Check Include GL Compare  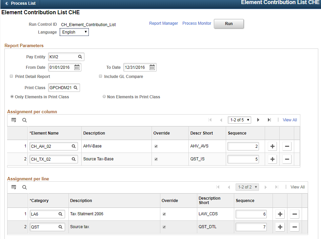(100, 76)
